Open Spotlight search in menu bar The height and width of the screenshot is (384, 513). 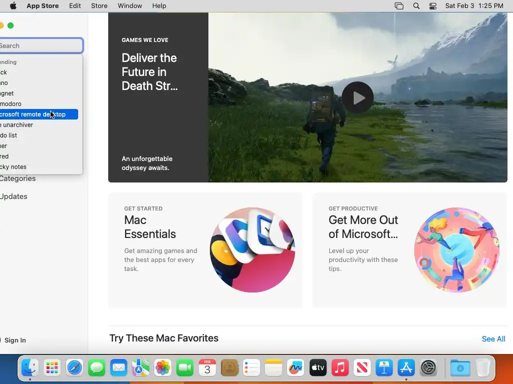tap(416, 6)
